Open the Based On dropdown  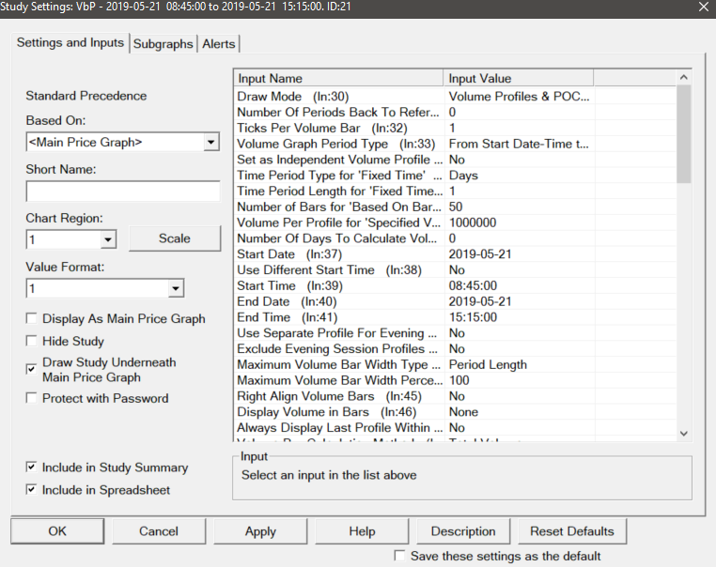(x=210, y=143)
